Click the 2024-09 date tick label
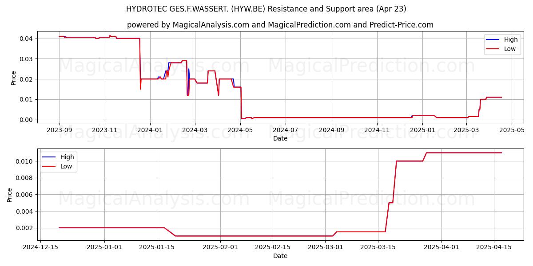The width and height of the screenshot is (533, 266). pyautogui.click(x=331, y=130)
